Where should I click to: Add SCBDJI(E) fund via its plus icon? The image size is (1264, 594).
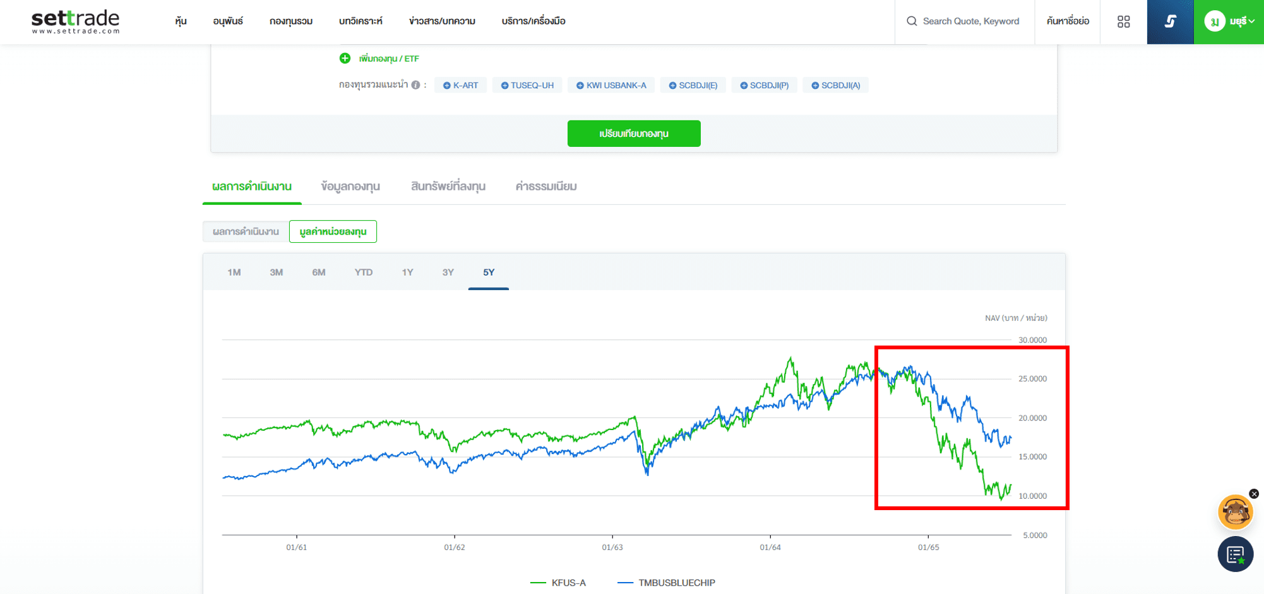[671, 84]
